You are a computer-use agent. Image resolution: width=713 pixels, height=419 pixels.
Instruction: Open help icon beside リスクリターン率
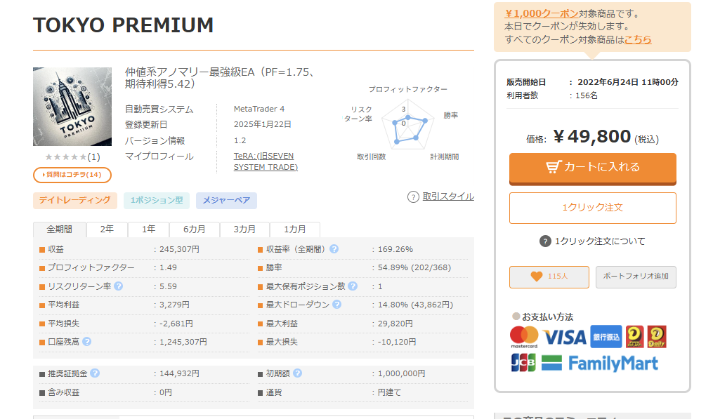(118, 286)
